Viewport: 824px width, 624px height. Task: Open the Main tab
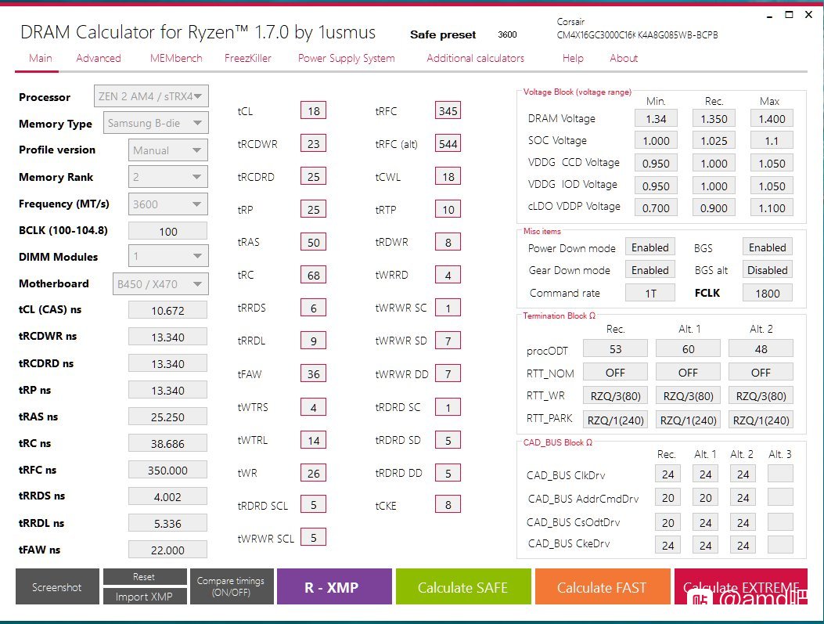click(x=41, y=59)
